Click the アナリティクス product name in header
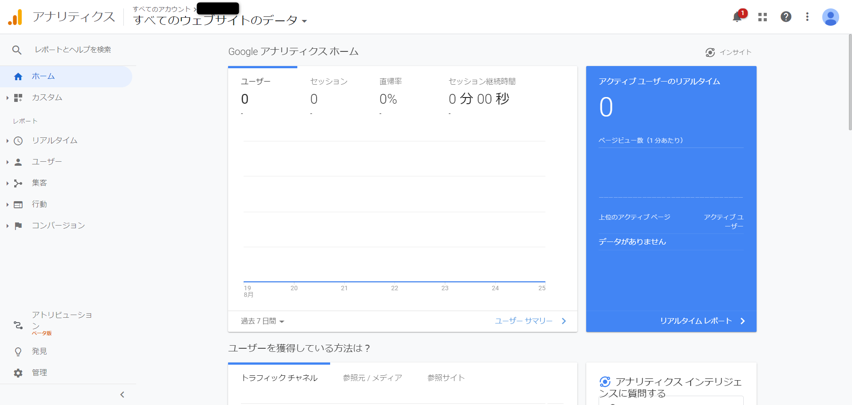This screenshot has width=852, height=405. pos(74,17)
